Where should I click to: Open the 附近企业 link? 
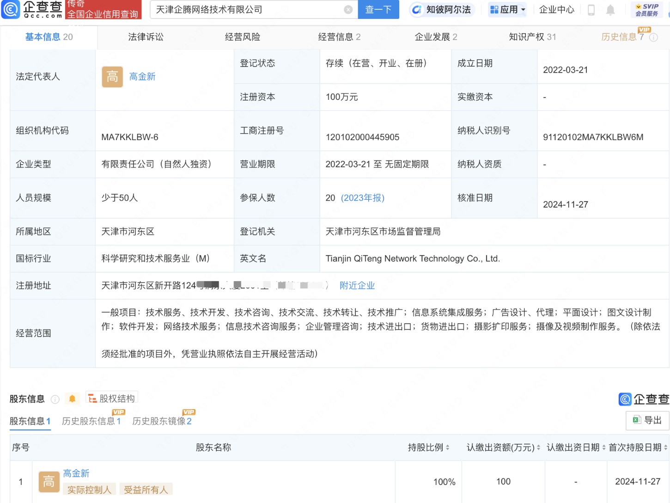coord(357,286)
